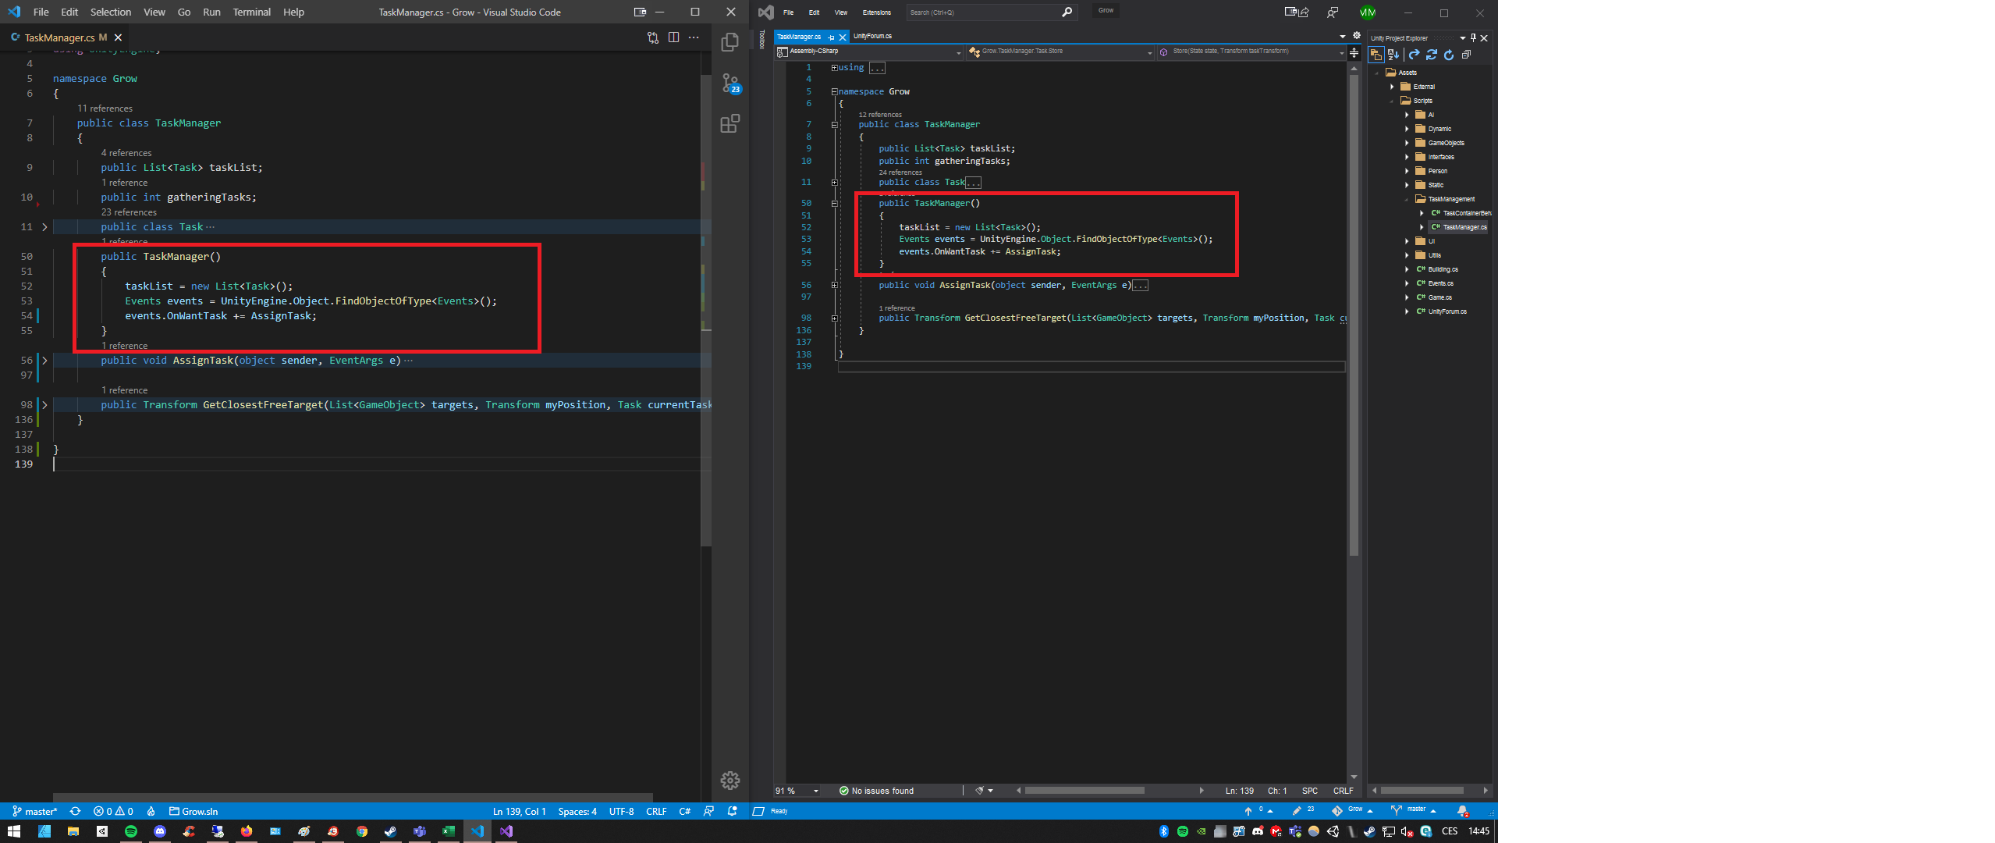The width and height of the screenshot is (1995, 843).
Task: Toggle the folder view mode in Unity Project Explorer
Action: pyautogui.click(x=1376, y=55)
